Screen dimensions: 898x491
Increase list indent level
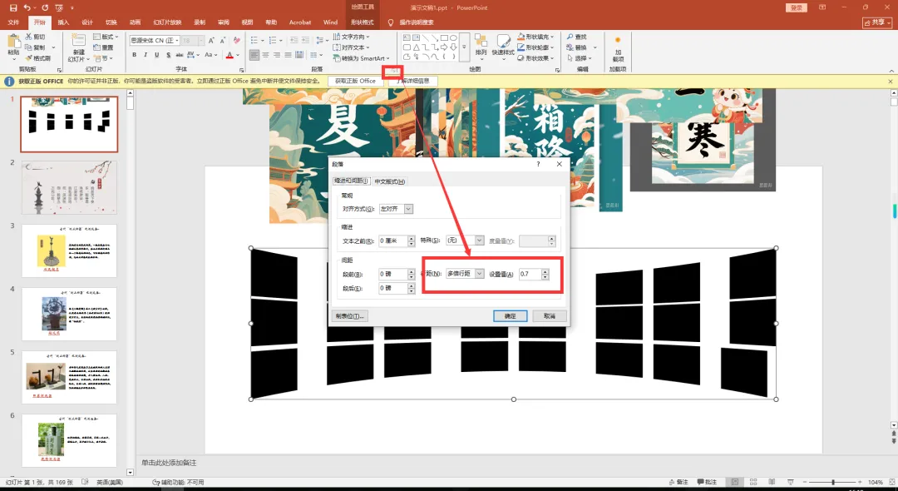click(x=305, y=40)
